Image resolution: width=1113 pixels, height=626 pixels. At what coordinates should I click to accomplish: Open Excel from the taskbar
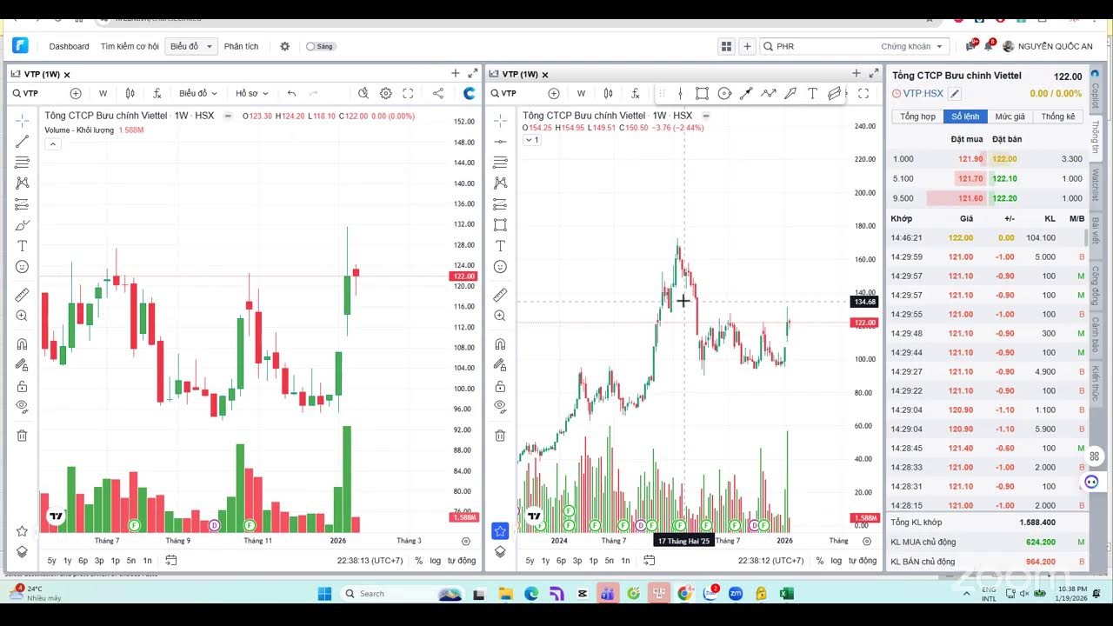coord(786,594)
